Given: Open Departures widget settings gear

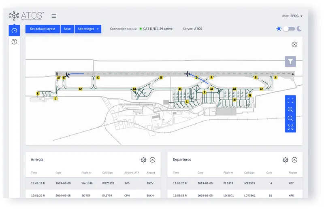Looking at the screenshot, I should click(286, 160).
